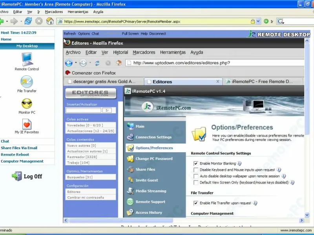Open Computer Management link
314x235 pixels.
[x=22, y=161]
